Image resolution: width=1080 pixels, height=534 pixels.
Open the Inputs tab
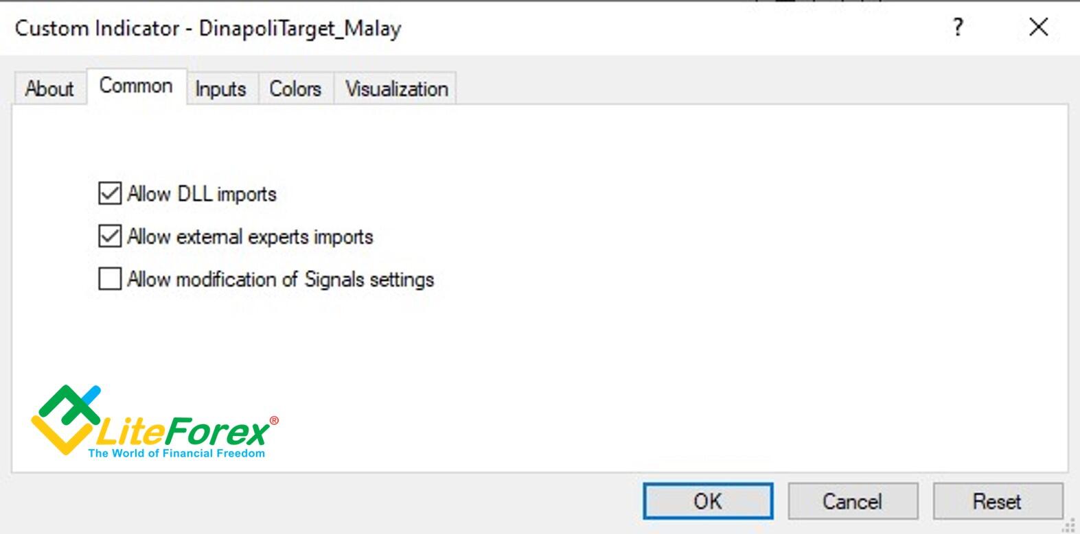220,88
